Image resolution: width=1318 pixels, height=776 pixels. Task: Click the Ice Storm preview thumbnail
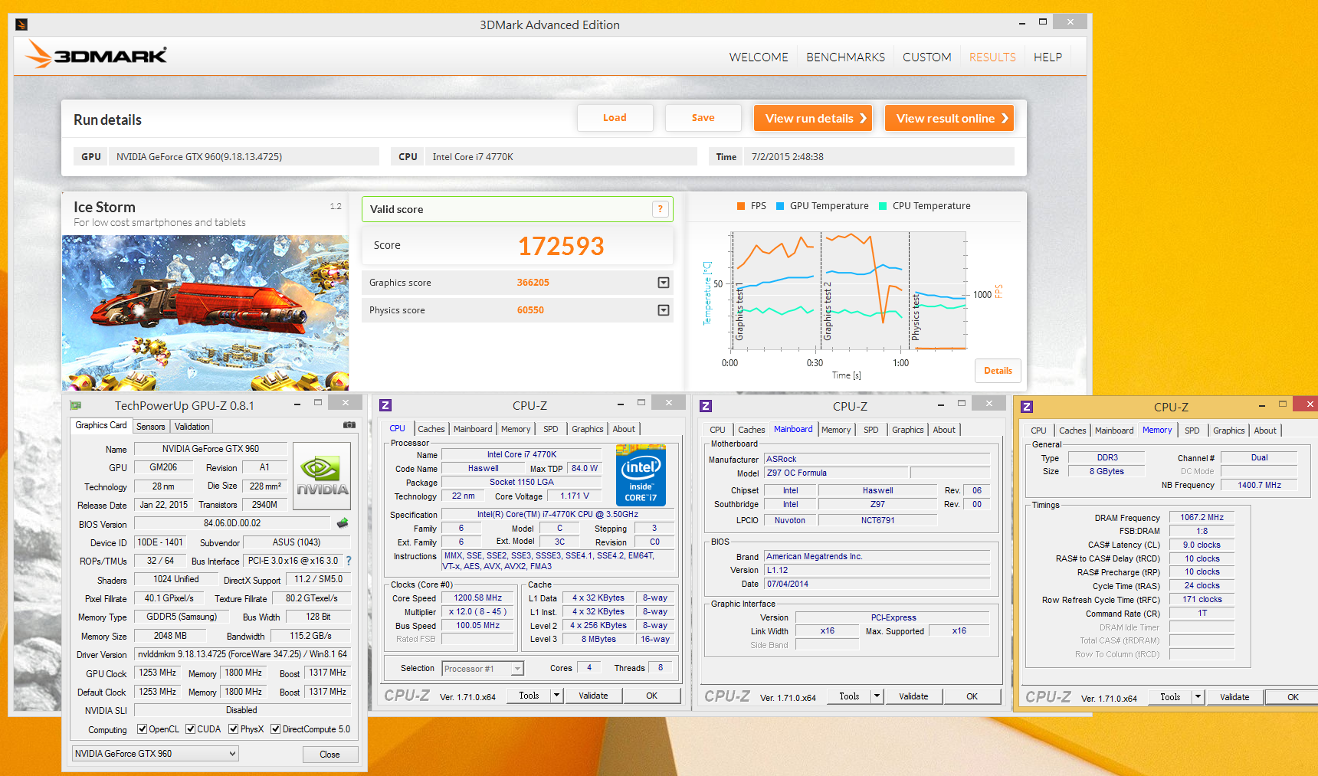[205, 313]
